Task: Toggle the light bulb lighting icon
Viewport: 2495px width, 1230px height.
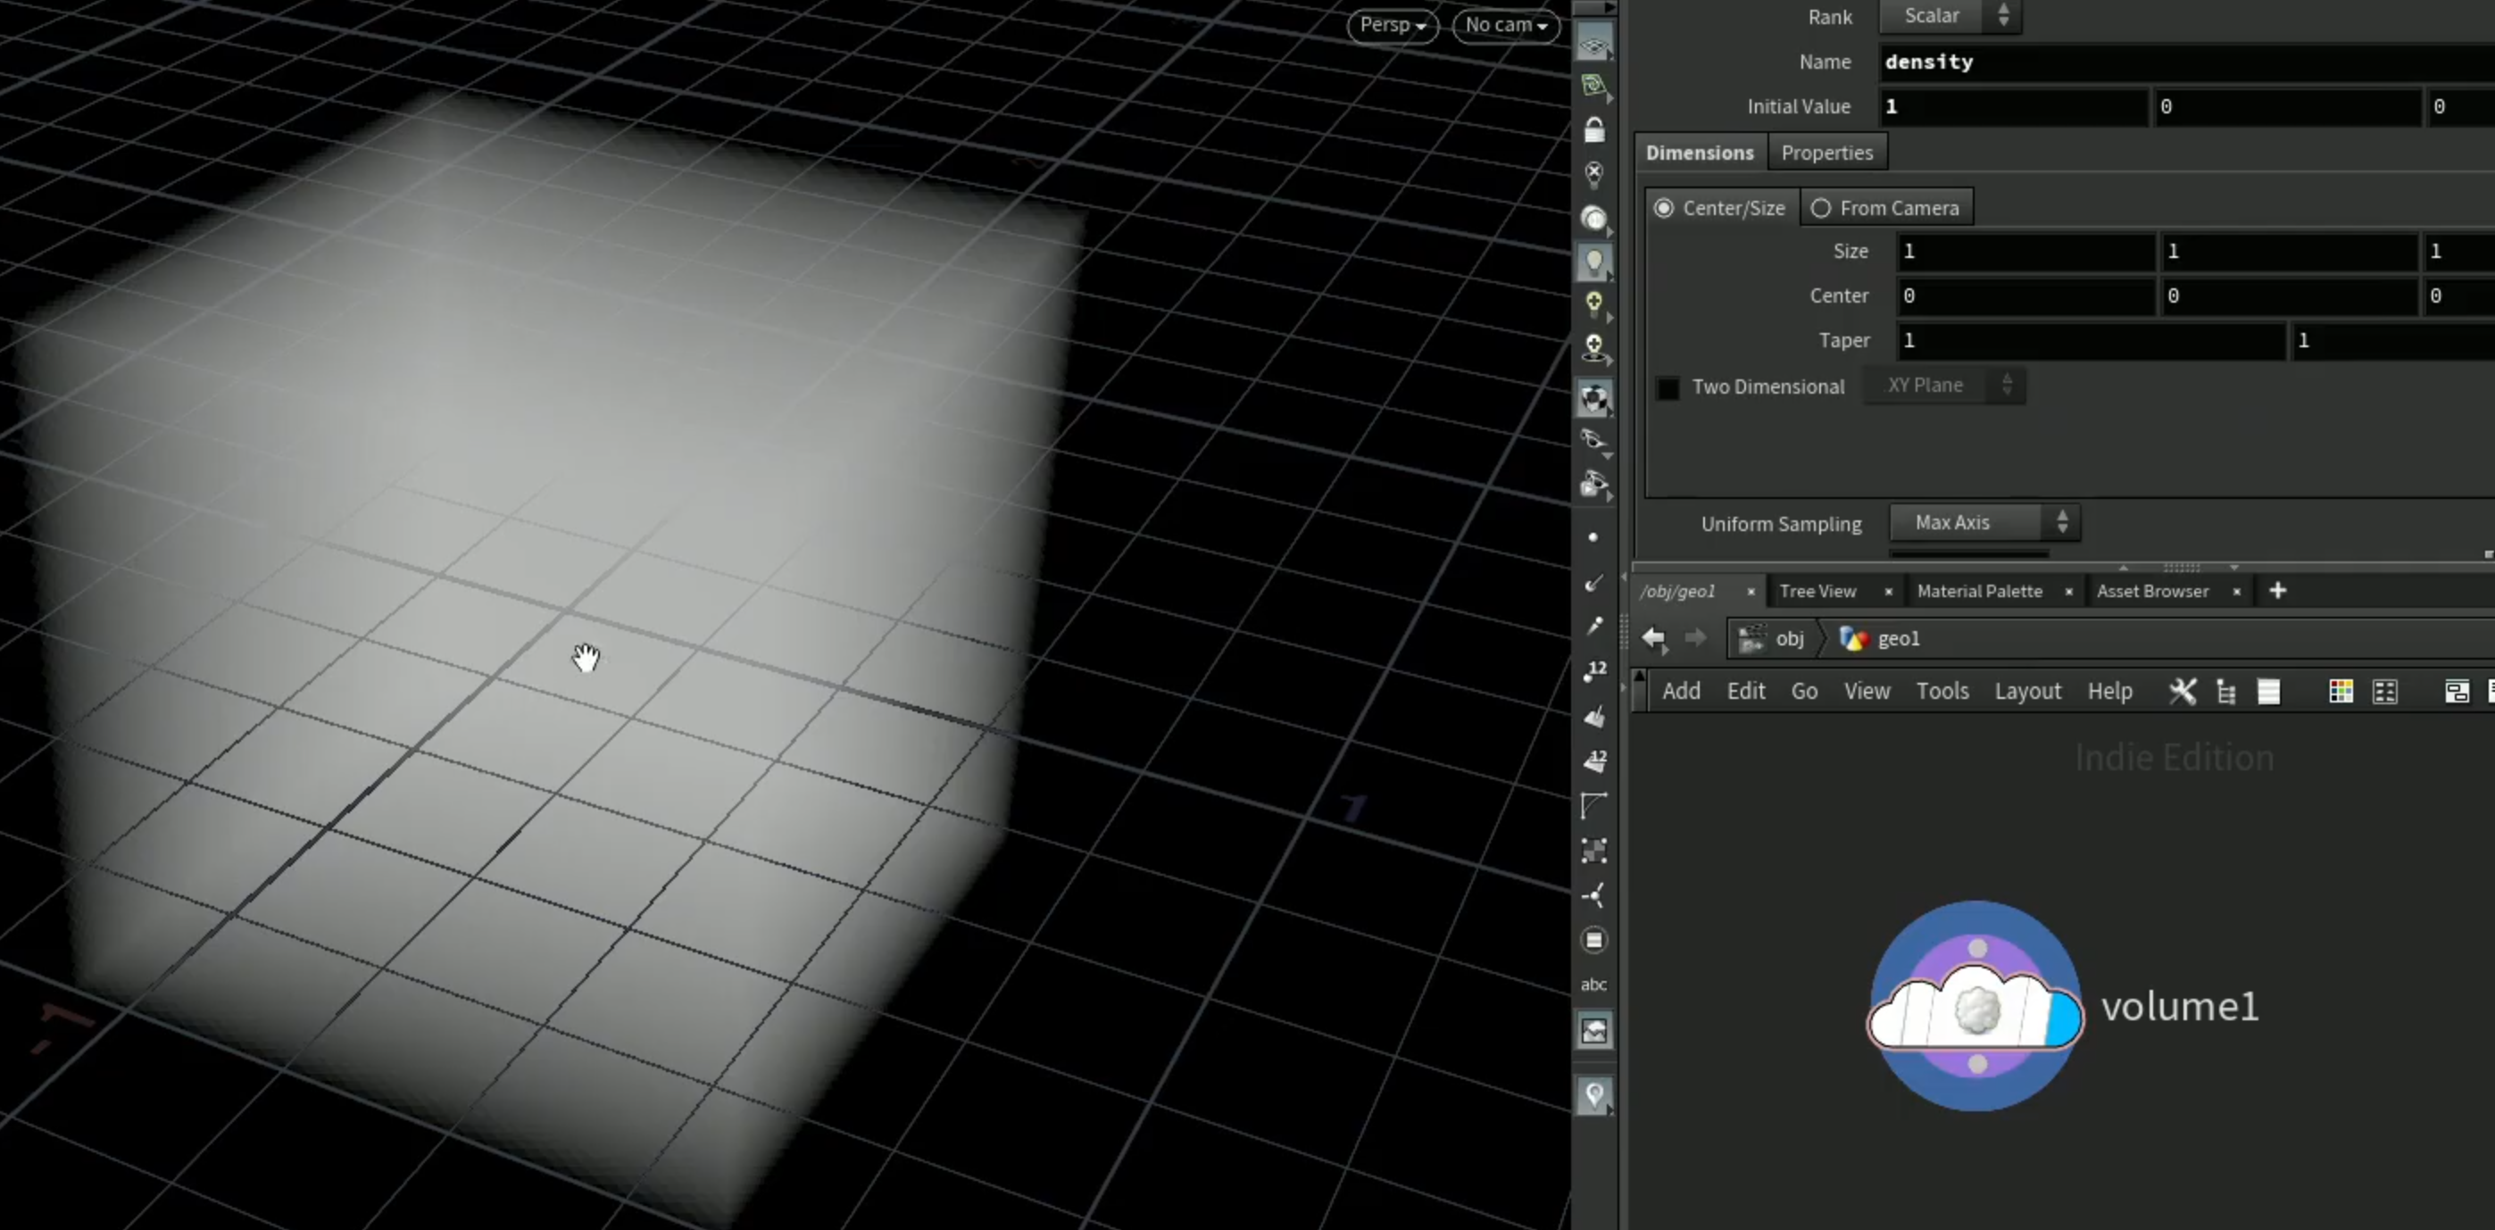Action: click(1594, 262)
